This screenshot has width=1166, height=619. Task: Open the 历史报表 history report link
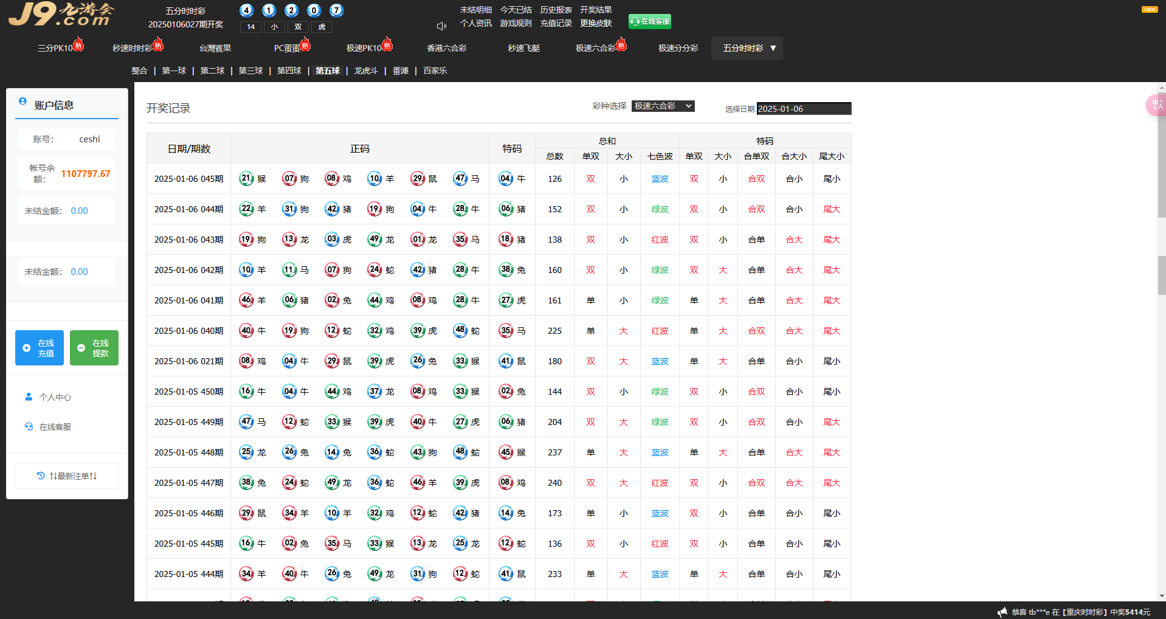click(x=556, y=10)
